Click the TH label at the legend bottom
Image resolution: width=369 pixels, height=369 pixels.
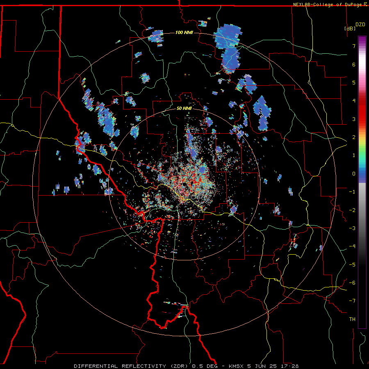tap(352, 319)
